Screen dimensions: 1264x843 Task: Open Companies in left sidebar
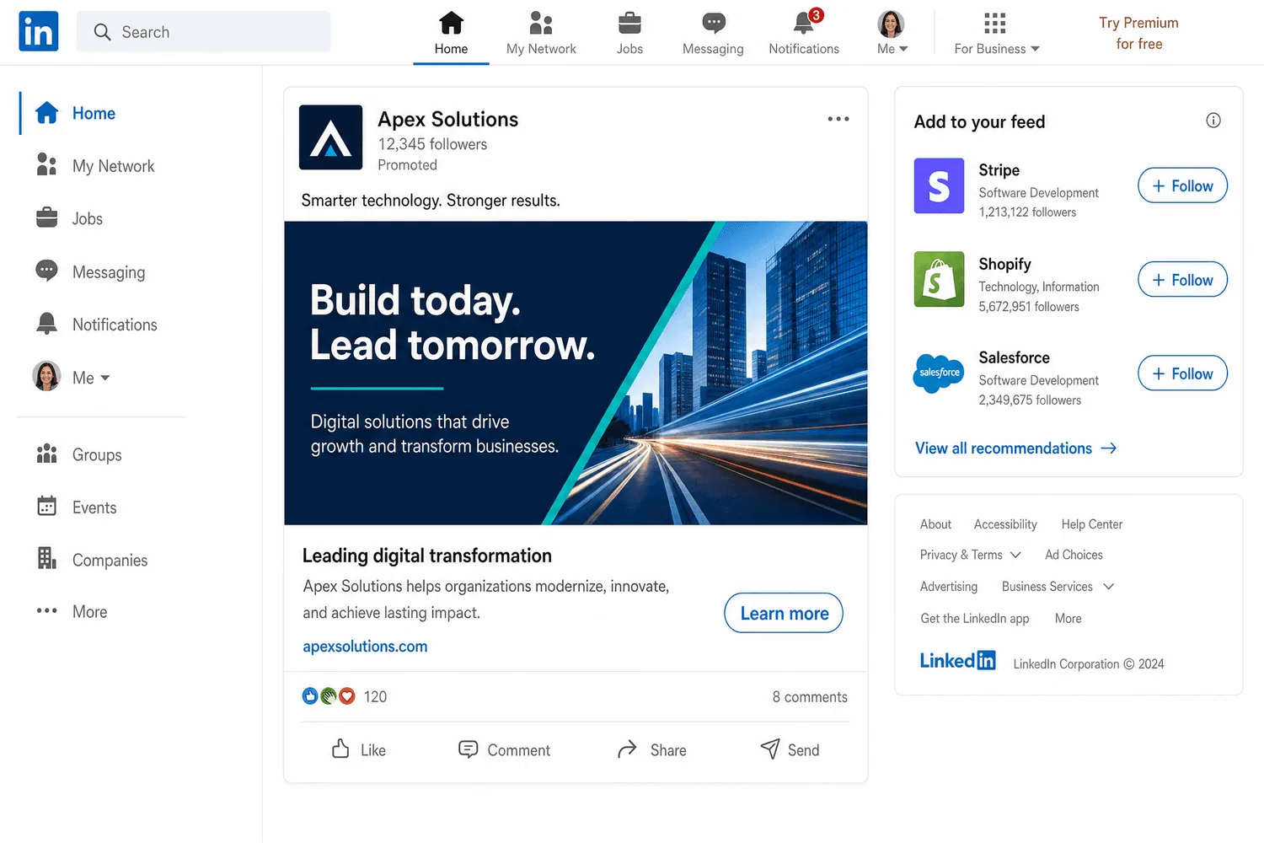pos(92,560)
